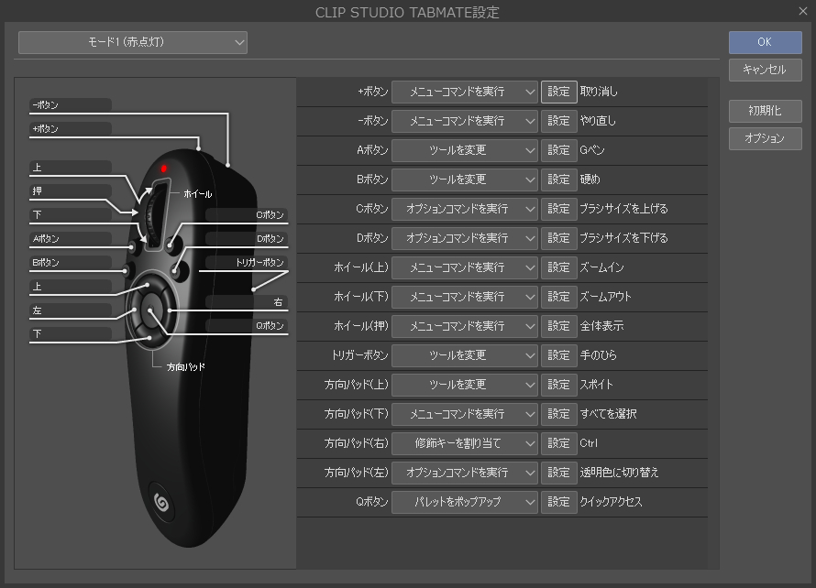Click 設定 next to 透明色に切り替え
This screenshot has height=588, width=816.
pyautogui.click(x=559, y=473)
